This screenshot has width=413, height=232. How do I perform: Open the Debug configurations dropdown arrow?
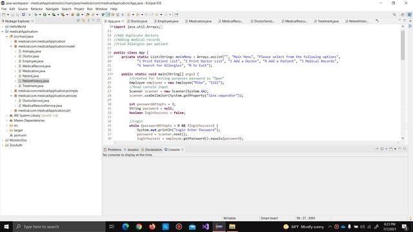40,15
